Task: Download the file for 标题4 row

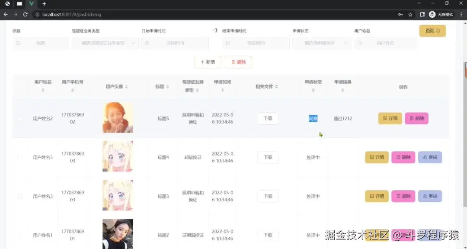Action: tap(268, 157)
